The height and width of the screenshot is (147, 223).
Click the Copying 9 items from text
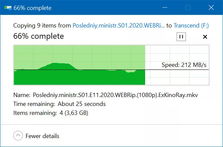42,25
